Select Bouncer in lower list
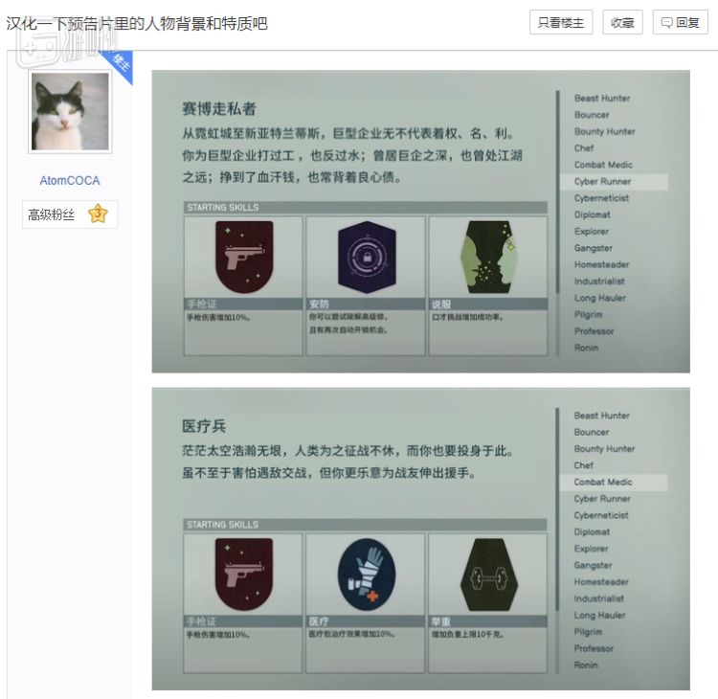This screenshot has height=699, width=718. pos(592,432)
